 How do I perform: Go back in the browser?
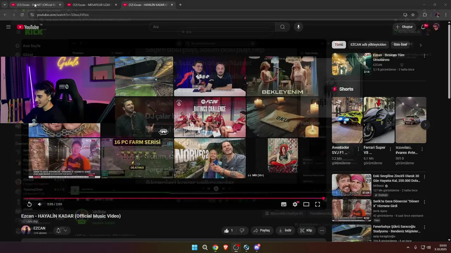5,15
